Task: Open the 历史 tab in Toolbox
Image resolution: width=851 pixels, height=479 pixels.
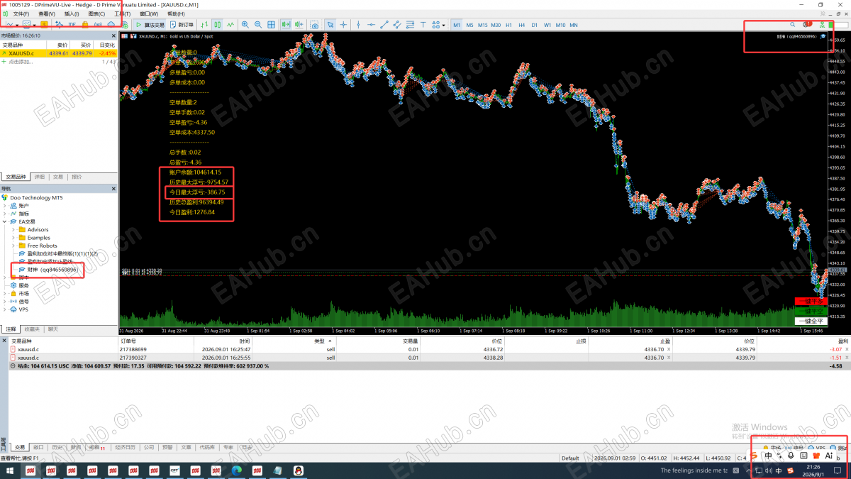Action: [x=57, y=448]
